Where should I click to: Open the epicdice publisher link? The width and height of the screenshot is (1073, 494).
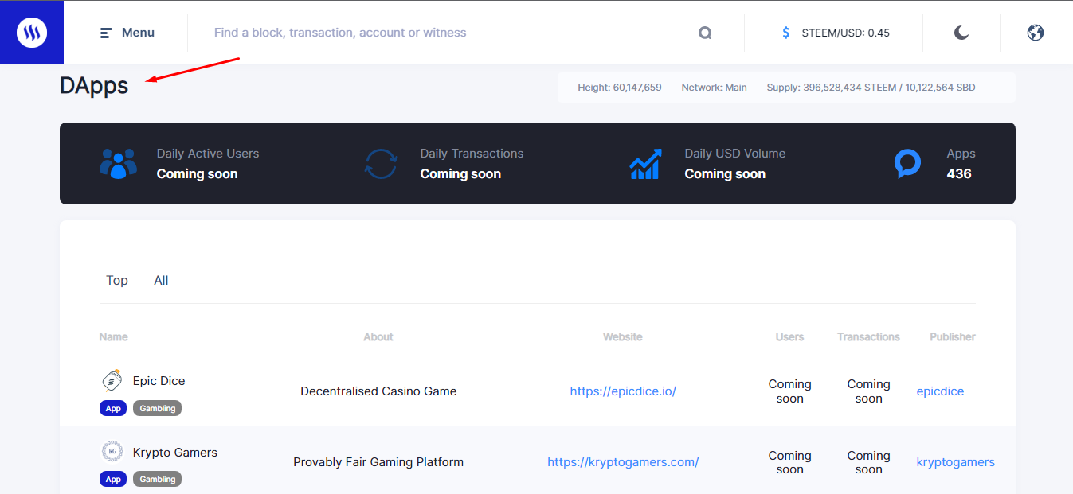pos(940,391)
